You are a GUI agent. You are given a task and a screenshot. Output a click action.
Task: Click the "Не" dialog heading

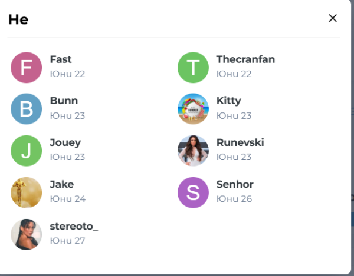pos(18,19)
